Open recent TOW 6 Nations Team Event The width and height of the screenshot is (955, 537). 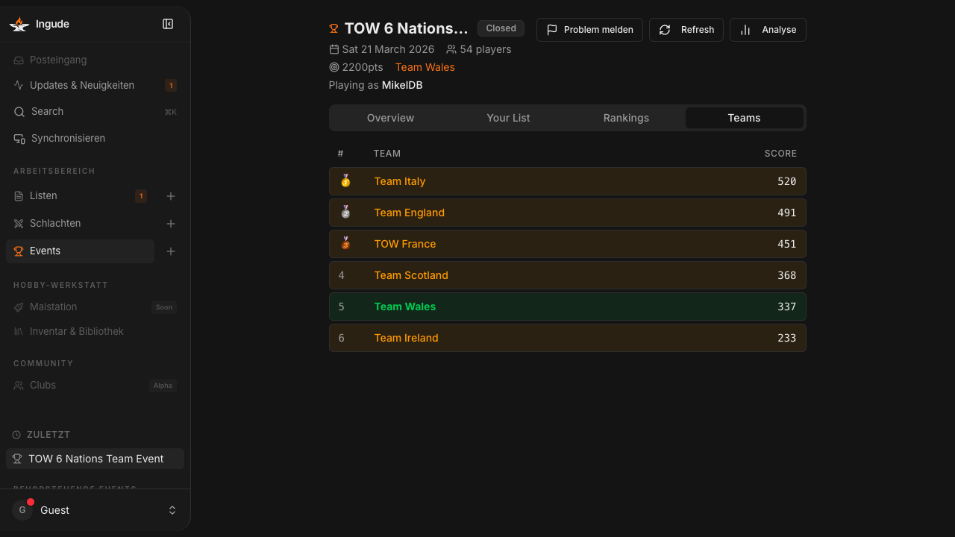95,459
